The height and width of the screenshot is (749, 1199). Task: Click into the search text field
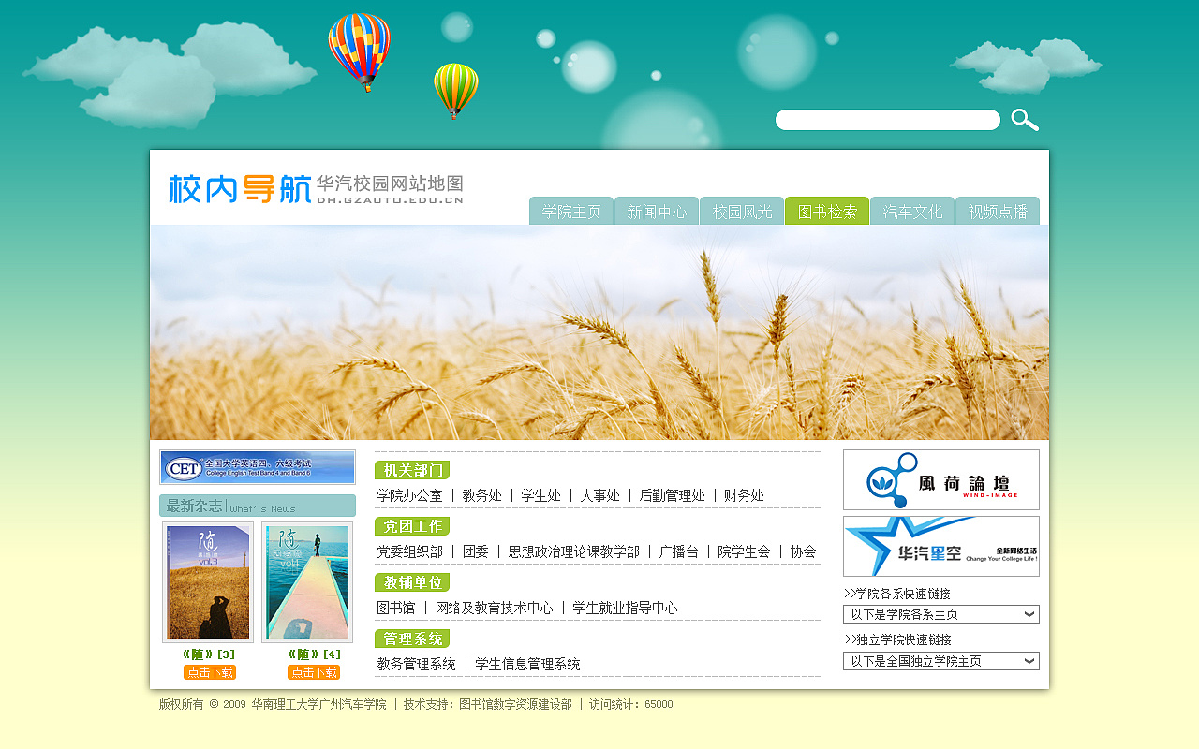tap(887, 120)
